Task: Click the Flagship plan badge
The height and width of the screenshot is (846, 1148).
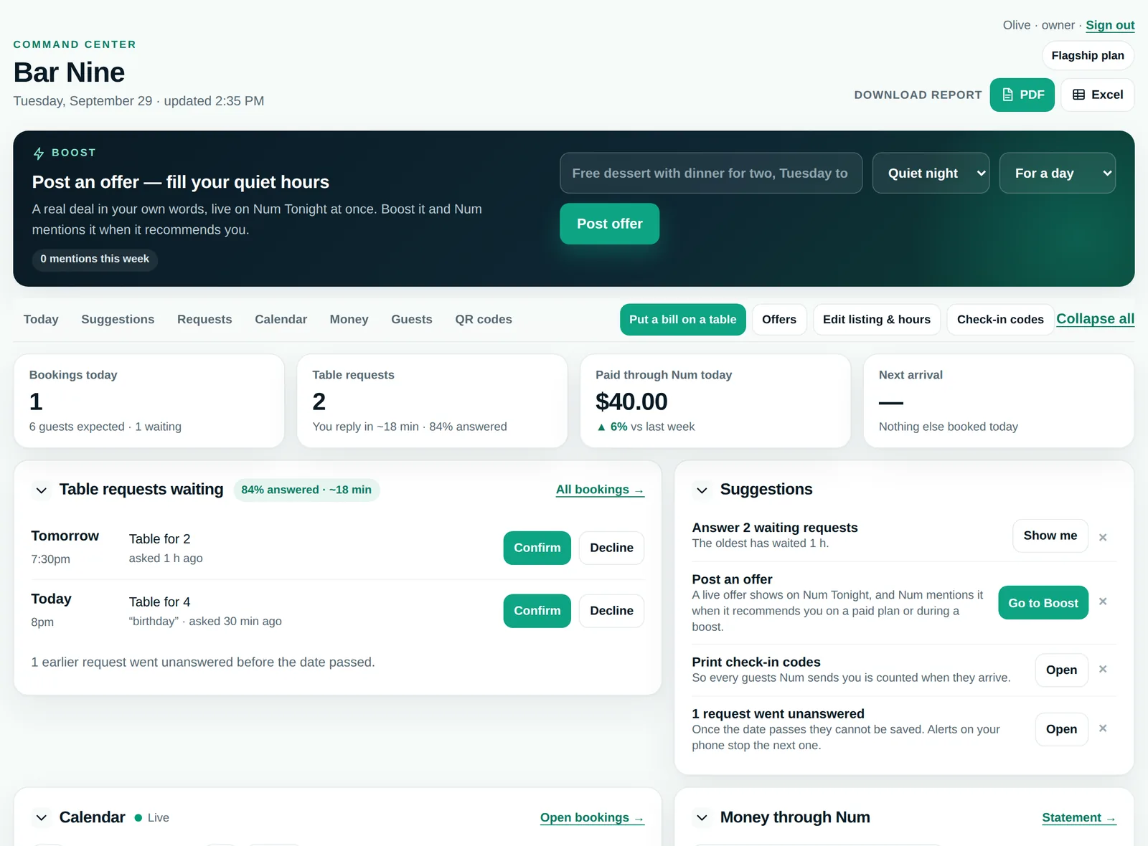Action: [x=1088, y=56]
